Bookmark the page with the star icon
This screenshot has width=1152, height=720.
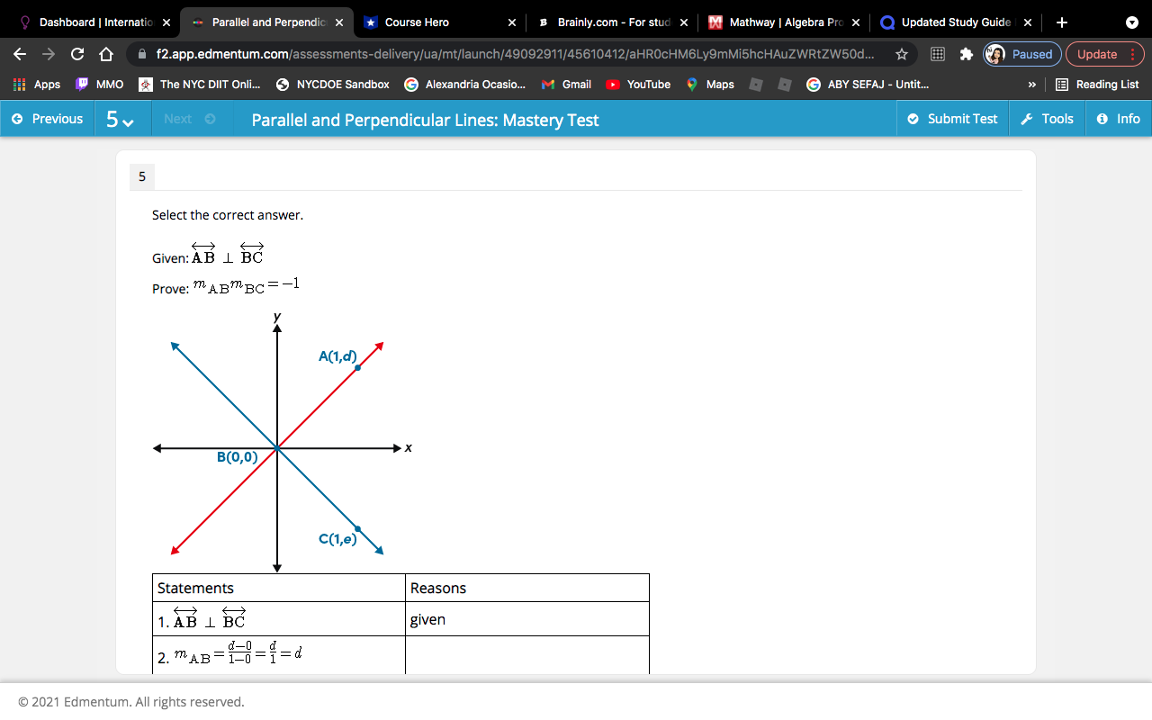coord(901,54)
